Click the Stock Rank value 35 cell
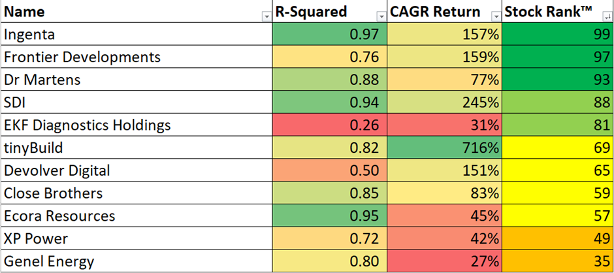 pos(558,261)
